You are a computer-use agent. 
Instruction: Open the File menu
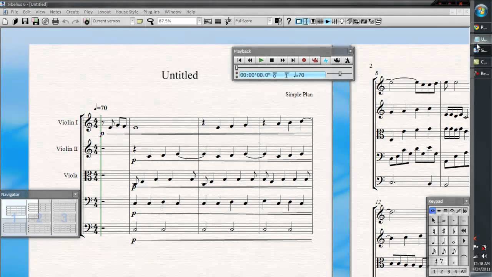[14, 12]
